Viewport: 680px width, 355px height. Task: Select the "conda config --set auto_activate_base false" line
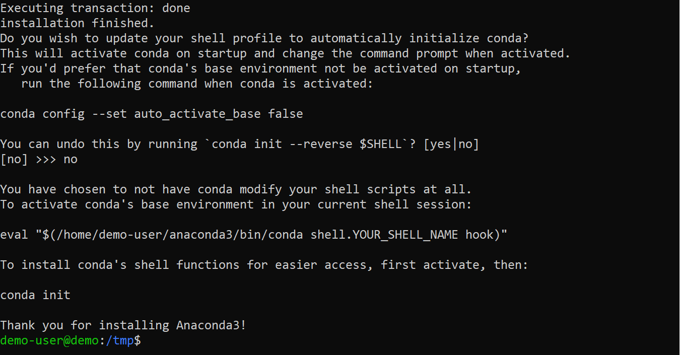[152, 114]
